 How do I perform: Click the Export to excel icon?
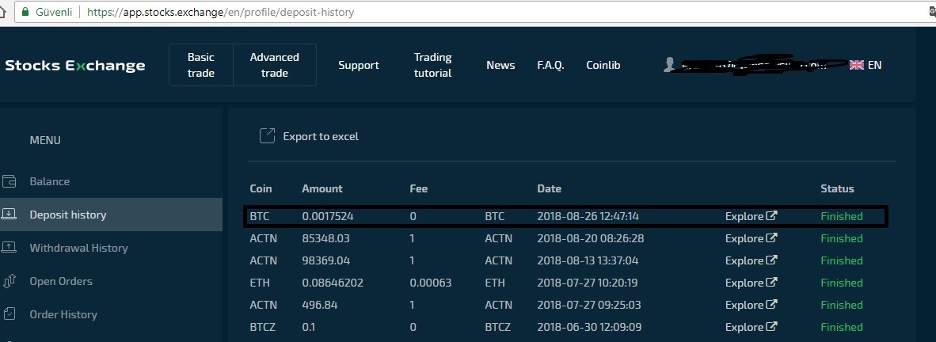tap(268, 136)
